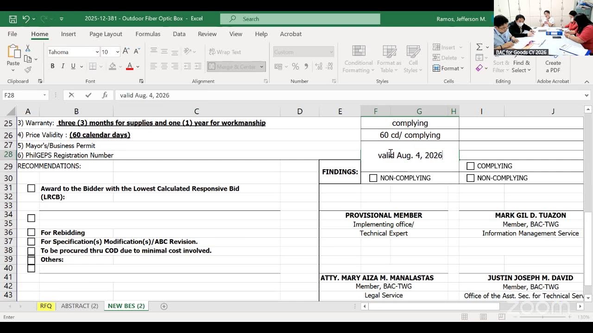Check the Others checkbox

tap(31, 260)
